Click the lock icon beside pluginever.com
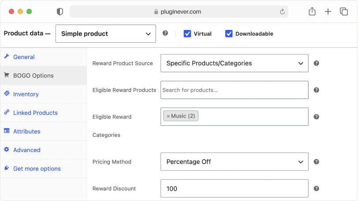 156,11
